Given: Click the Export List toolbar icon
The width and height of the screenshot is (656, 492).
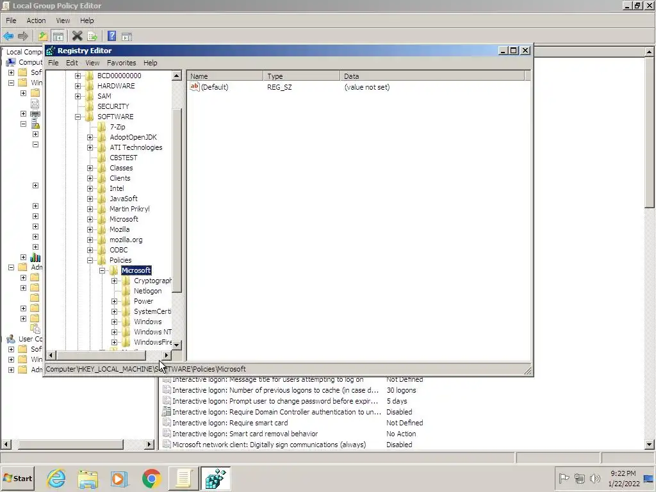Looking at the screenshot, I should pos(92,37).
